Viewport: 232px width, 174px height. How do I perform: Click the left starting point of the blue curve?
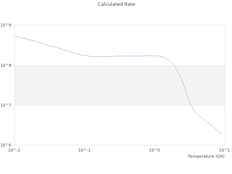(15, 36)
